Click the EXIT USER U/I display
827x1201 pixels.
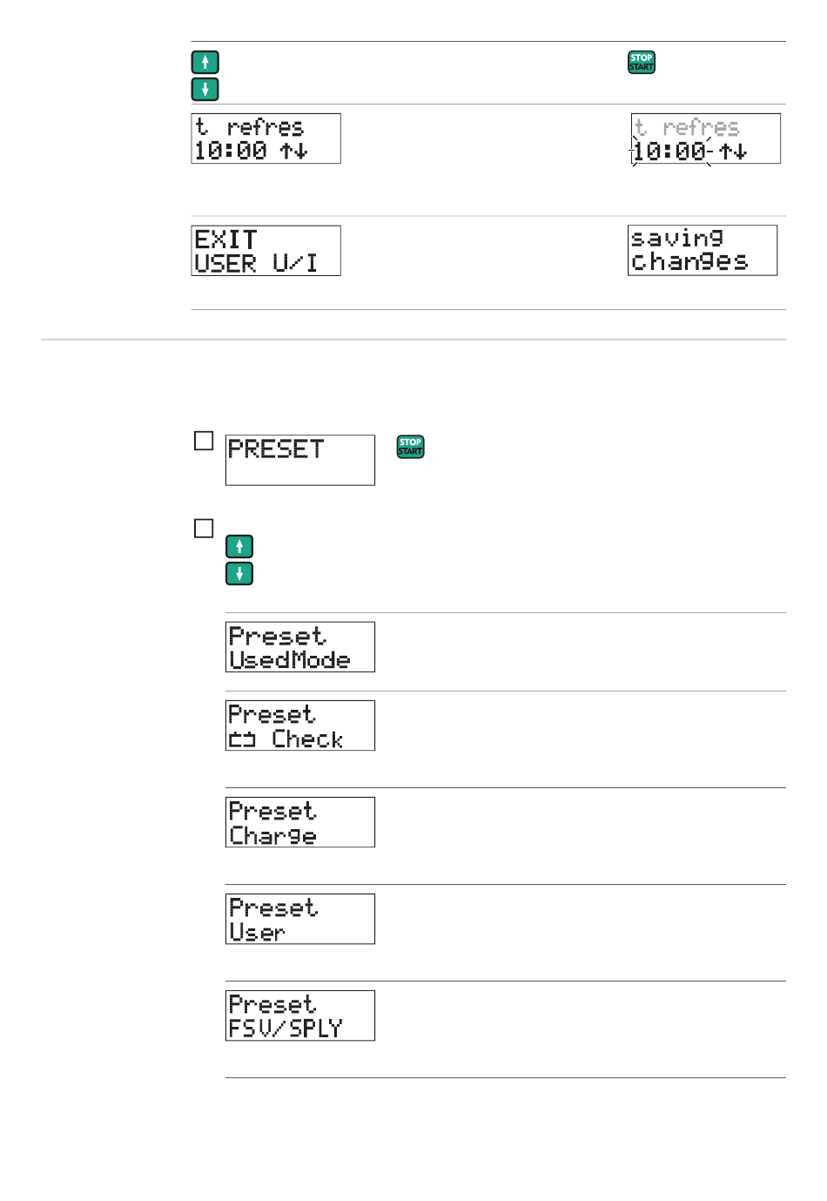tap(266, 251)
